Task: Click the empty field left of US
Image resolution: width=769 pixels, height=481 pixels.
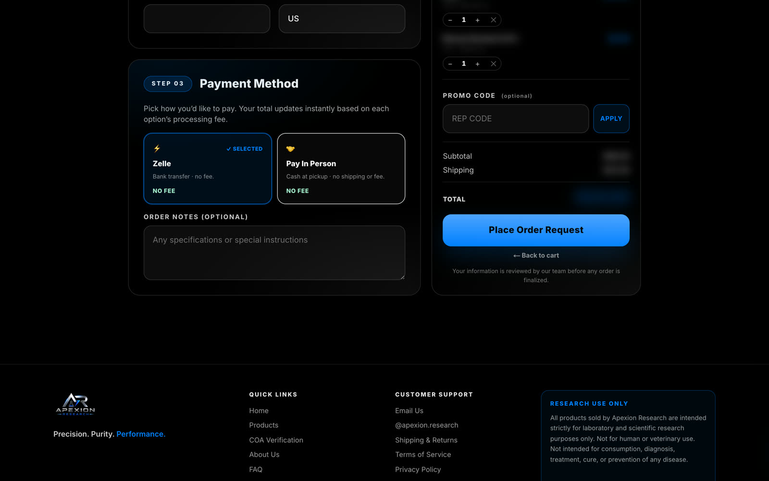Action: pos(207,19)
